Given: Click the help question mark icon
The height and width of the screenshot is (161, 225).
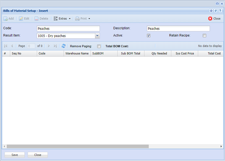Looking at the screenshot, I should (x=220, y=11).
